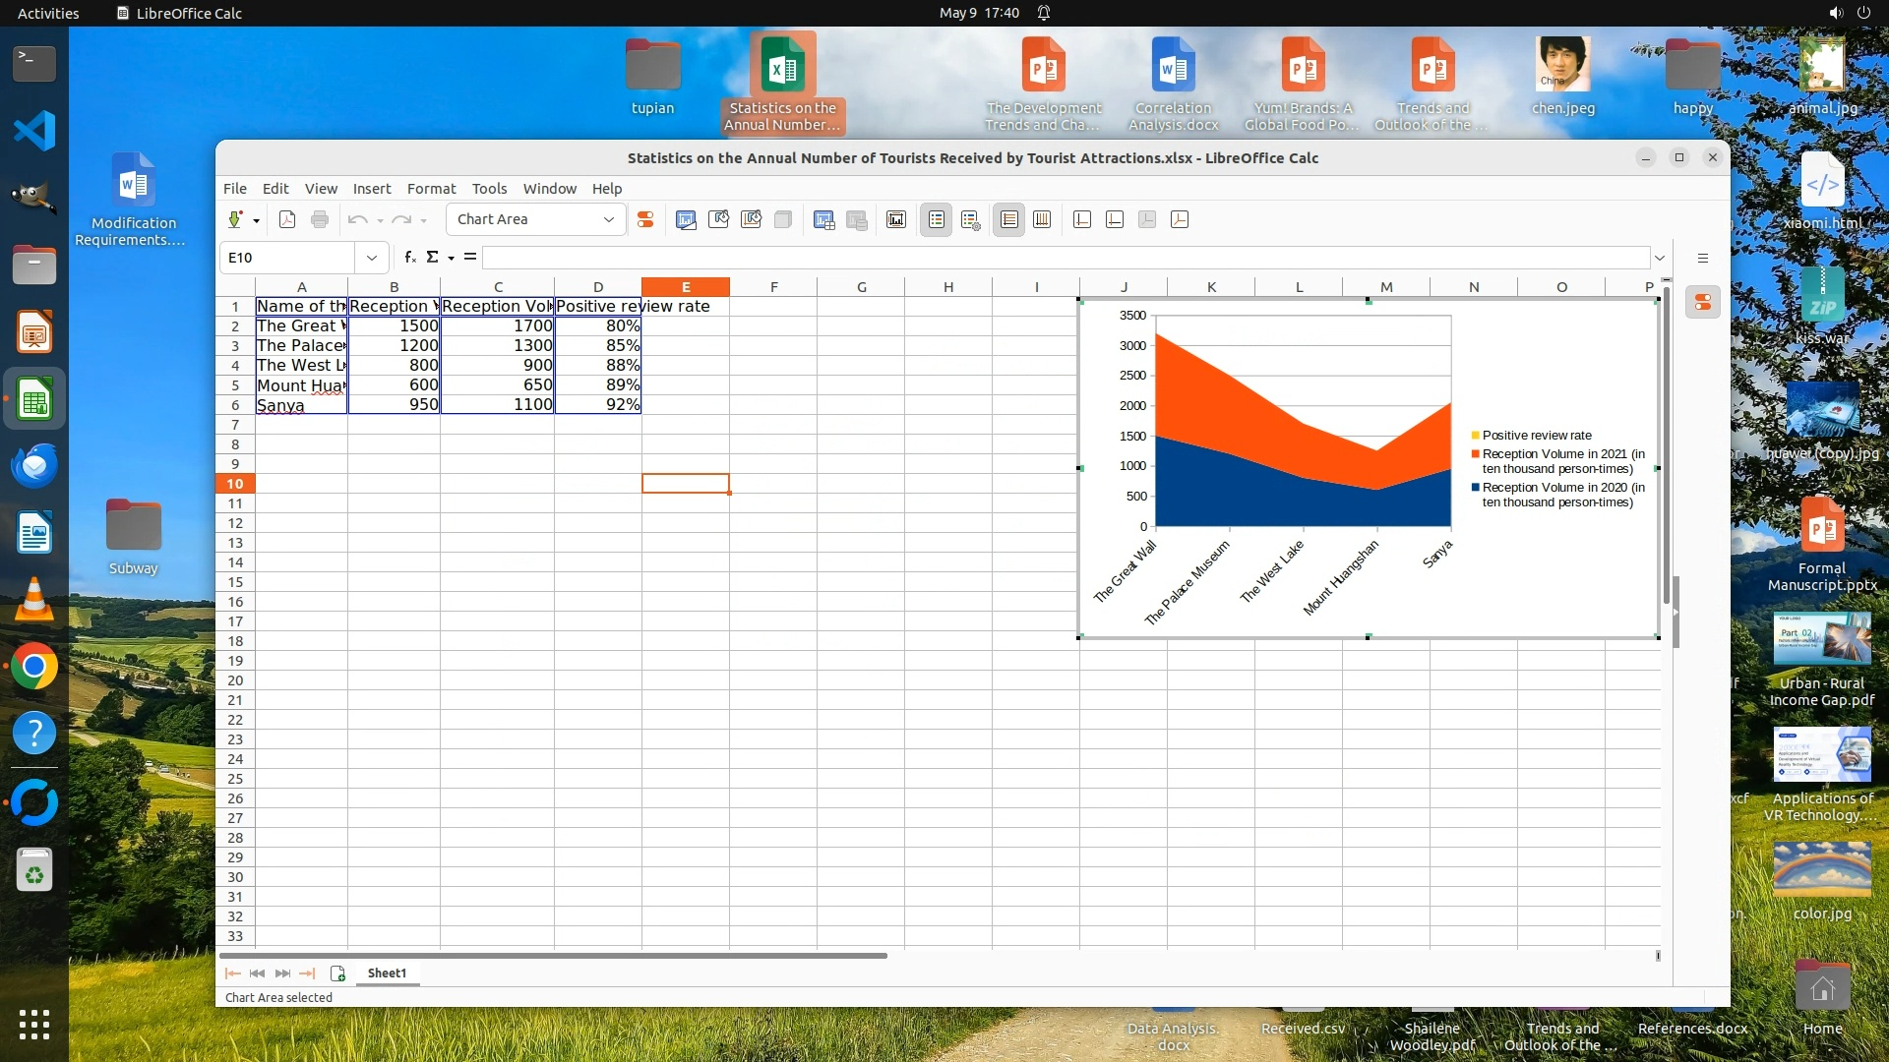Open the Format menu
Image resolution: width=1889 pixels, height=1062 pixels.
click(x=431, y=188)
